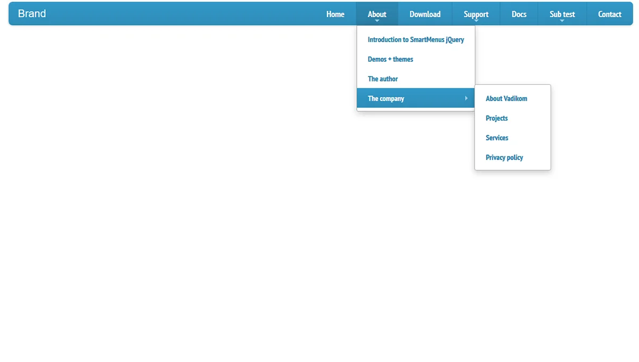Choose Services in the company flyout
Viewport: 639px width, 362px height.
(x=497, y=138)
